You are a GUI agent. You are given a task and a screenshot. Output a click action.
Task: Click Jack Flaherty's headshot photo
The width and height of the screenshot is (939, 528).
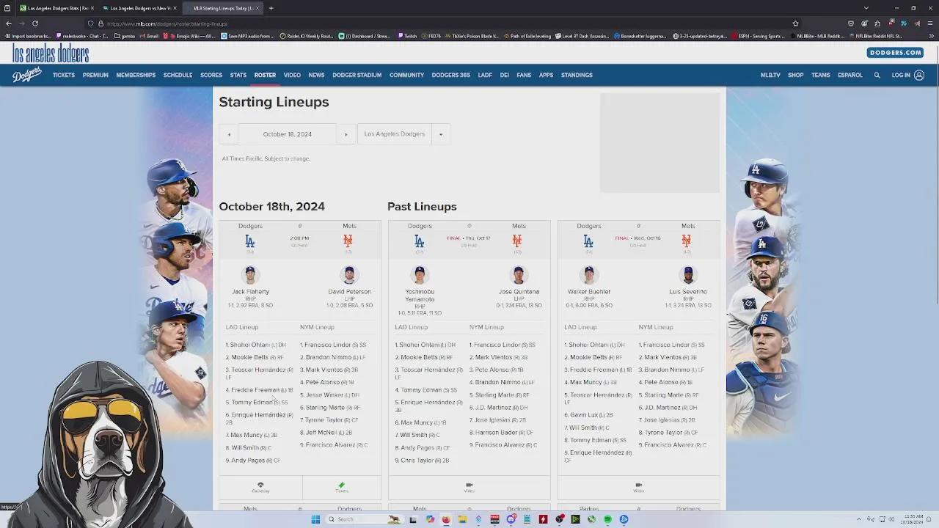250,275
